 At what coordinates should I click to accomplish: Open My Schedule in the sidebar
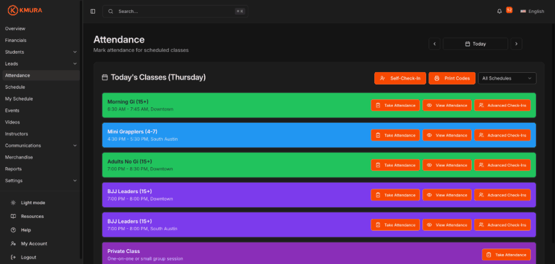click(x=41, y=99)
